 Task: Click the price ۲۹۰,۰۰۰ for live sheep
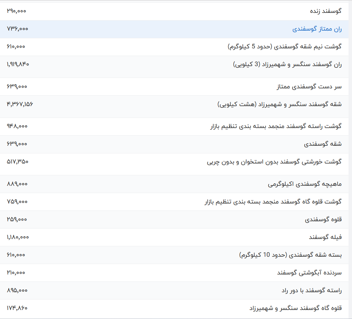pyautogui.click(x=16, y=11)
